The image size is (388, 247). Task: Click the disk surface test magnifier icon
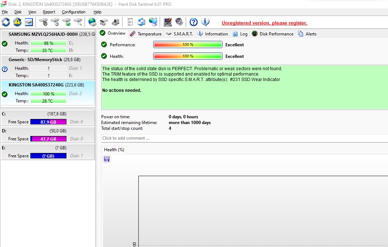(x=78, y=22)
